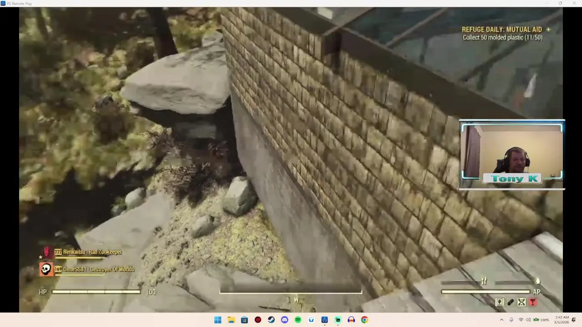
Task: Open Google Chrome from the taskbar
Action: coord(365,320)
